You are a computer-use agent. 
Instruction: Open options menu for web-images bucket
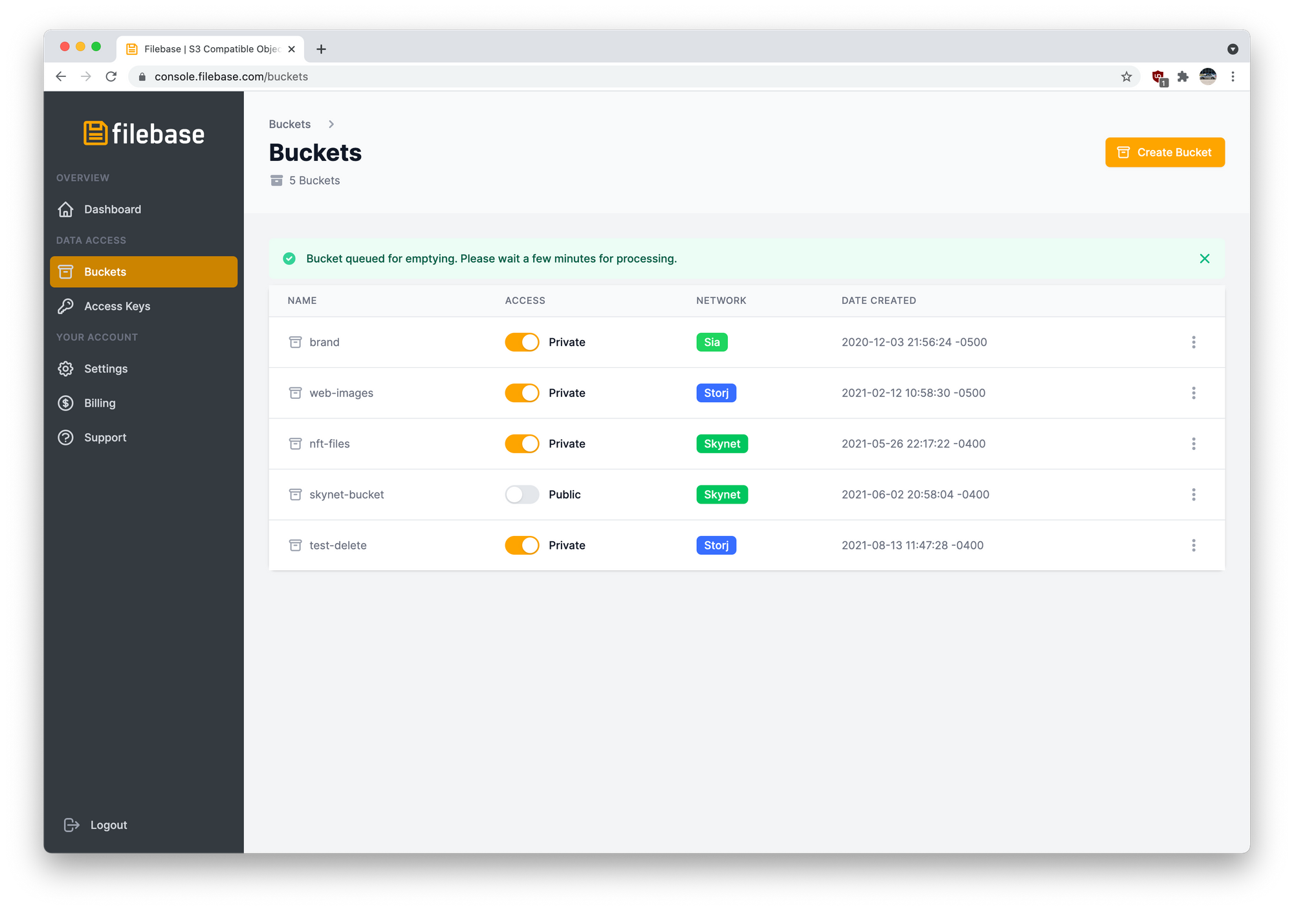[x=1194, y=393]
